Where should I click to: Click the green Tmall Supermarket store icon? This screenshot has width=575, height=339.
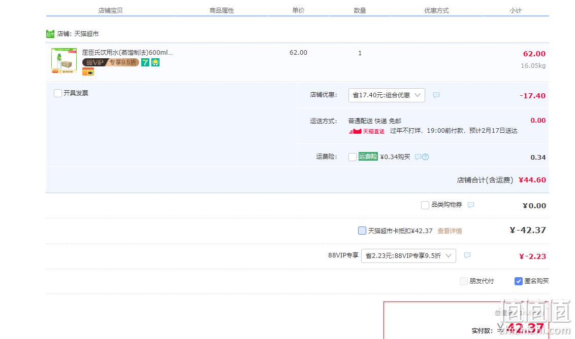click(x=50, y=33)
